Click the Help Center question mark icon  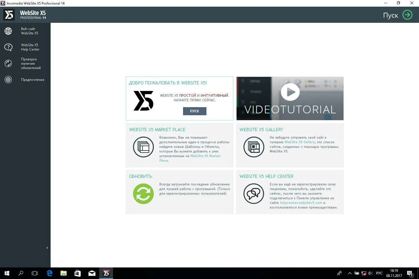click(8, 47)
